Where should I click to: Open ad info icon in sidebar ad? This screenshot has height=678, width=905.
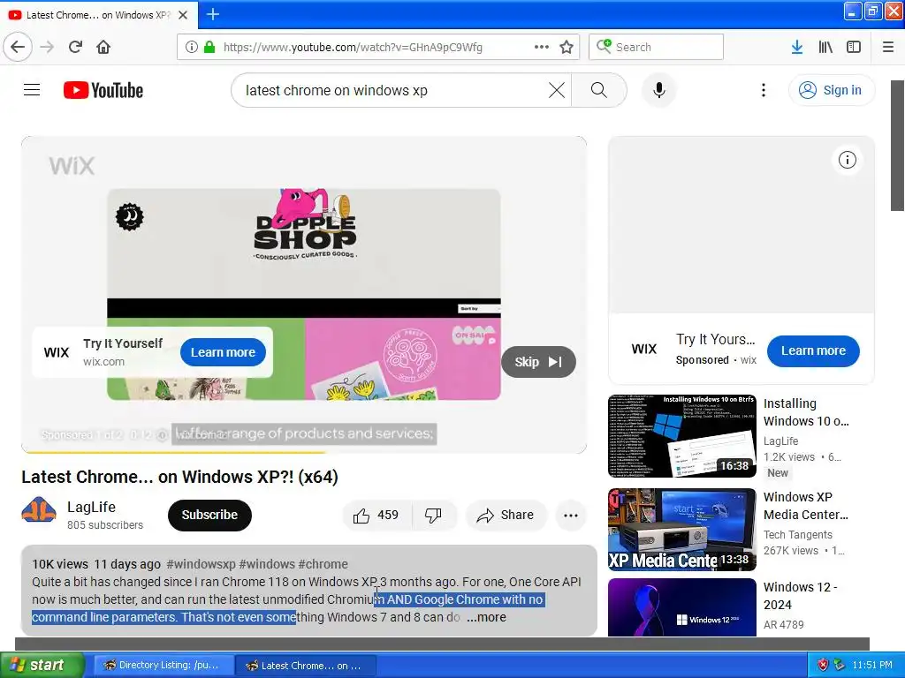(848, 160)
